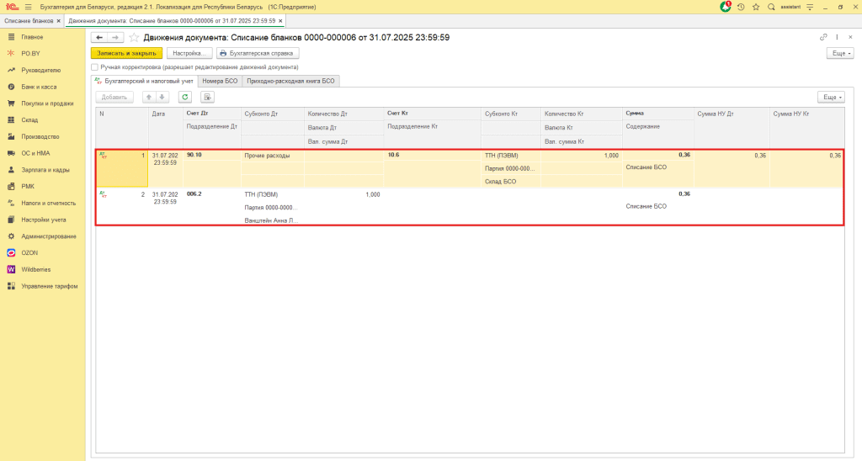Viewport: 862px width, 461px height.
Task: Click the move row down arrow
Action: click(x=163, y=98)
